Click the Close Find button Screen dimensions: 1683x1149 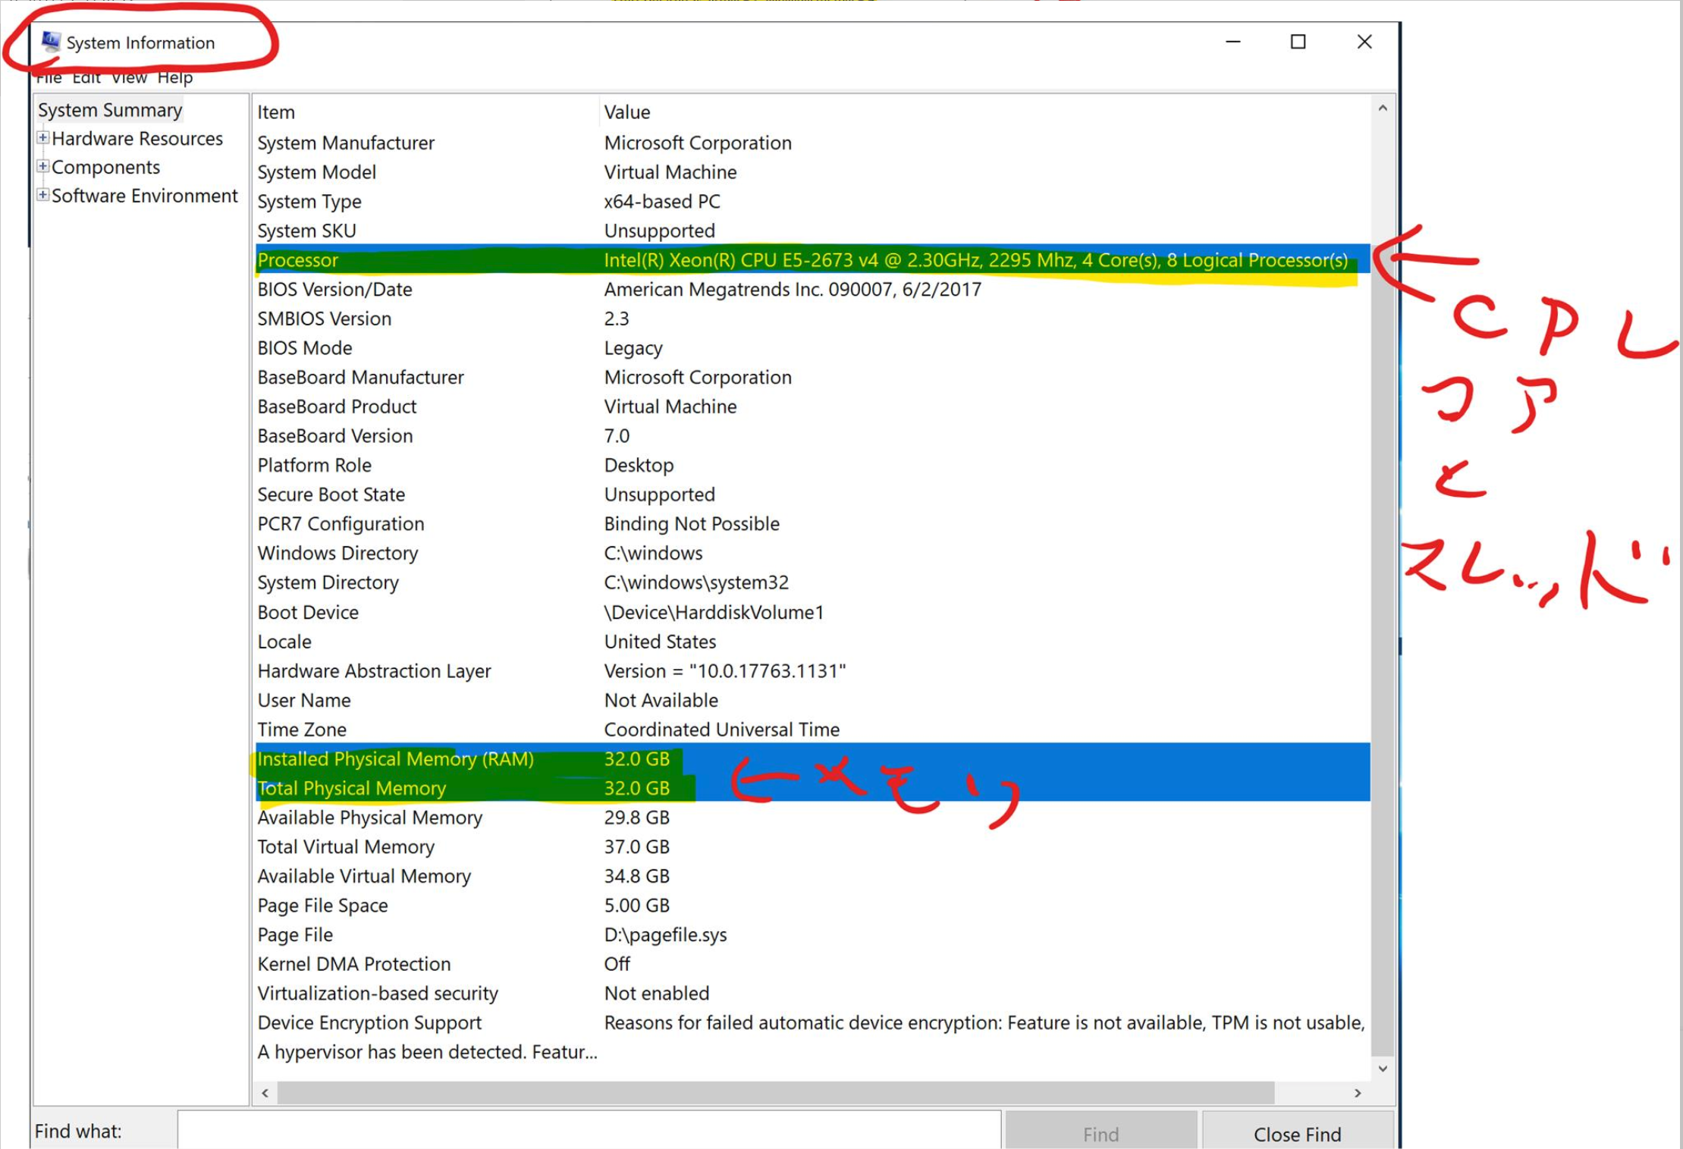tap(1297, 1133)
